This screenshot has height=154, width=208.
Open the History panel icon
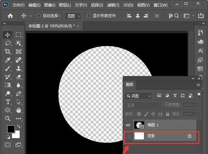200,33
